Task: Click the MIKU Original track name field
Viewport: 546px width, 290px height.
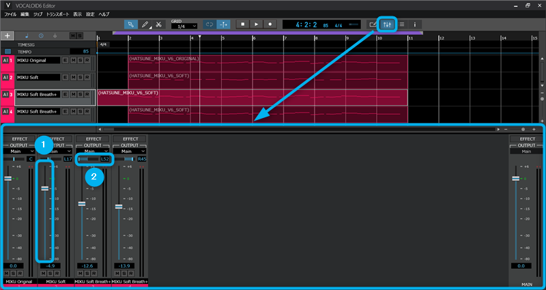Action: point(38,60)
